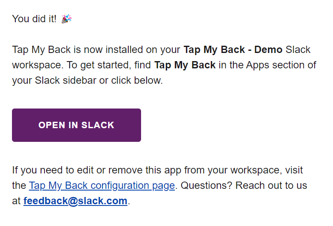Click the OPEN IN SLACK button
Viewport: 333px width, 226px height.
pyautogui.click(x=77, y=125)
